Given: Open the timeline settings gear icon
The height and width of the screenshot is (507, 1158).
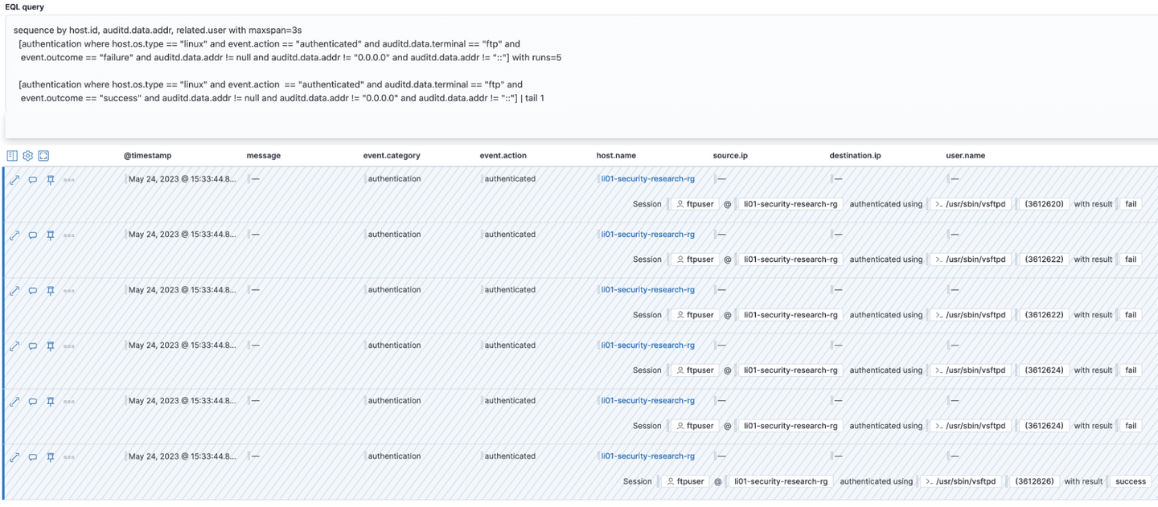Looking at the screenshot, I should pyautogui.click(x=27, y=156).
